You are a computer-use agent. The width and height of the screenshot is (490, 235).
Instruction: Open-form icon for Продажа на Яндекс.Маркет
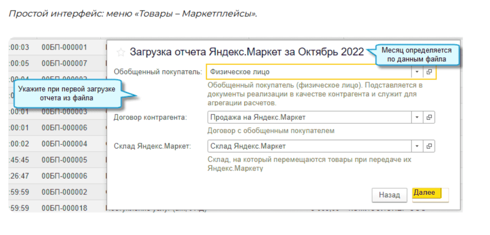click(x=429, y=117)
